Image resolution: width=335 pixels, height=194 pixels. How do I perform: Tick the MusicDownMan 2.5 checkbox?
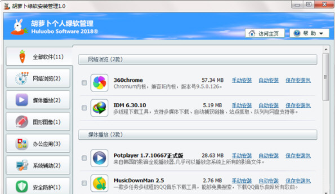[84, 183]
